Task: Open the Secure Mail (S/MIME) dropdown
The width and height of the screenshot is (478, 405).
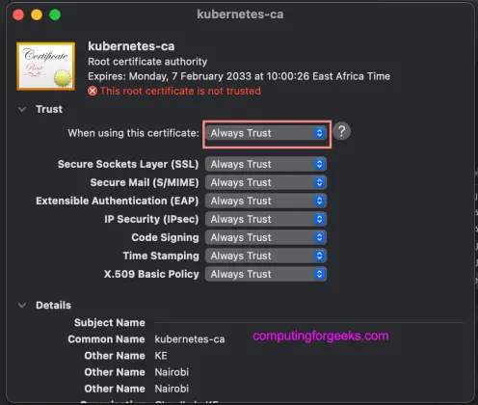Action: coord(266,182)
